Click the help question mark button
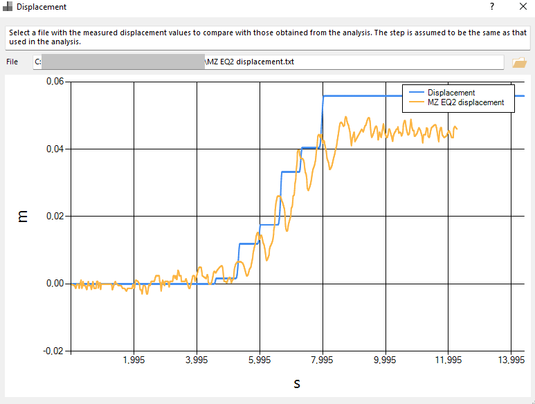 (x=492, y=6)
